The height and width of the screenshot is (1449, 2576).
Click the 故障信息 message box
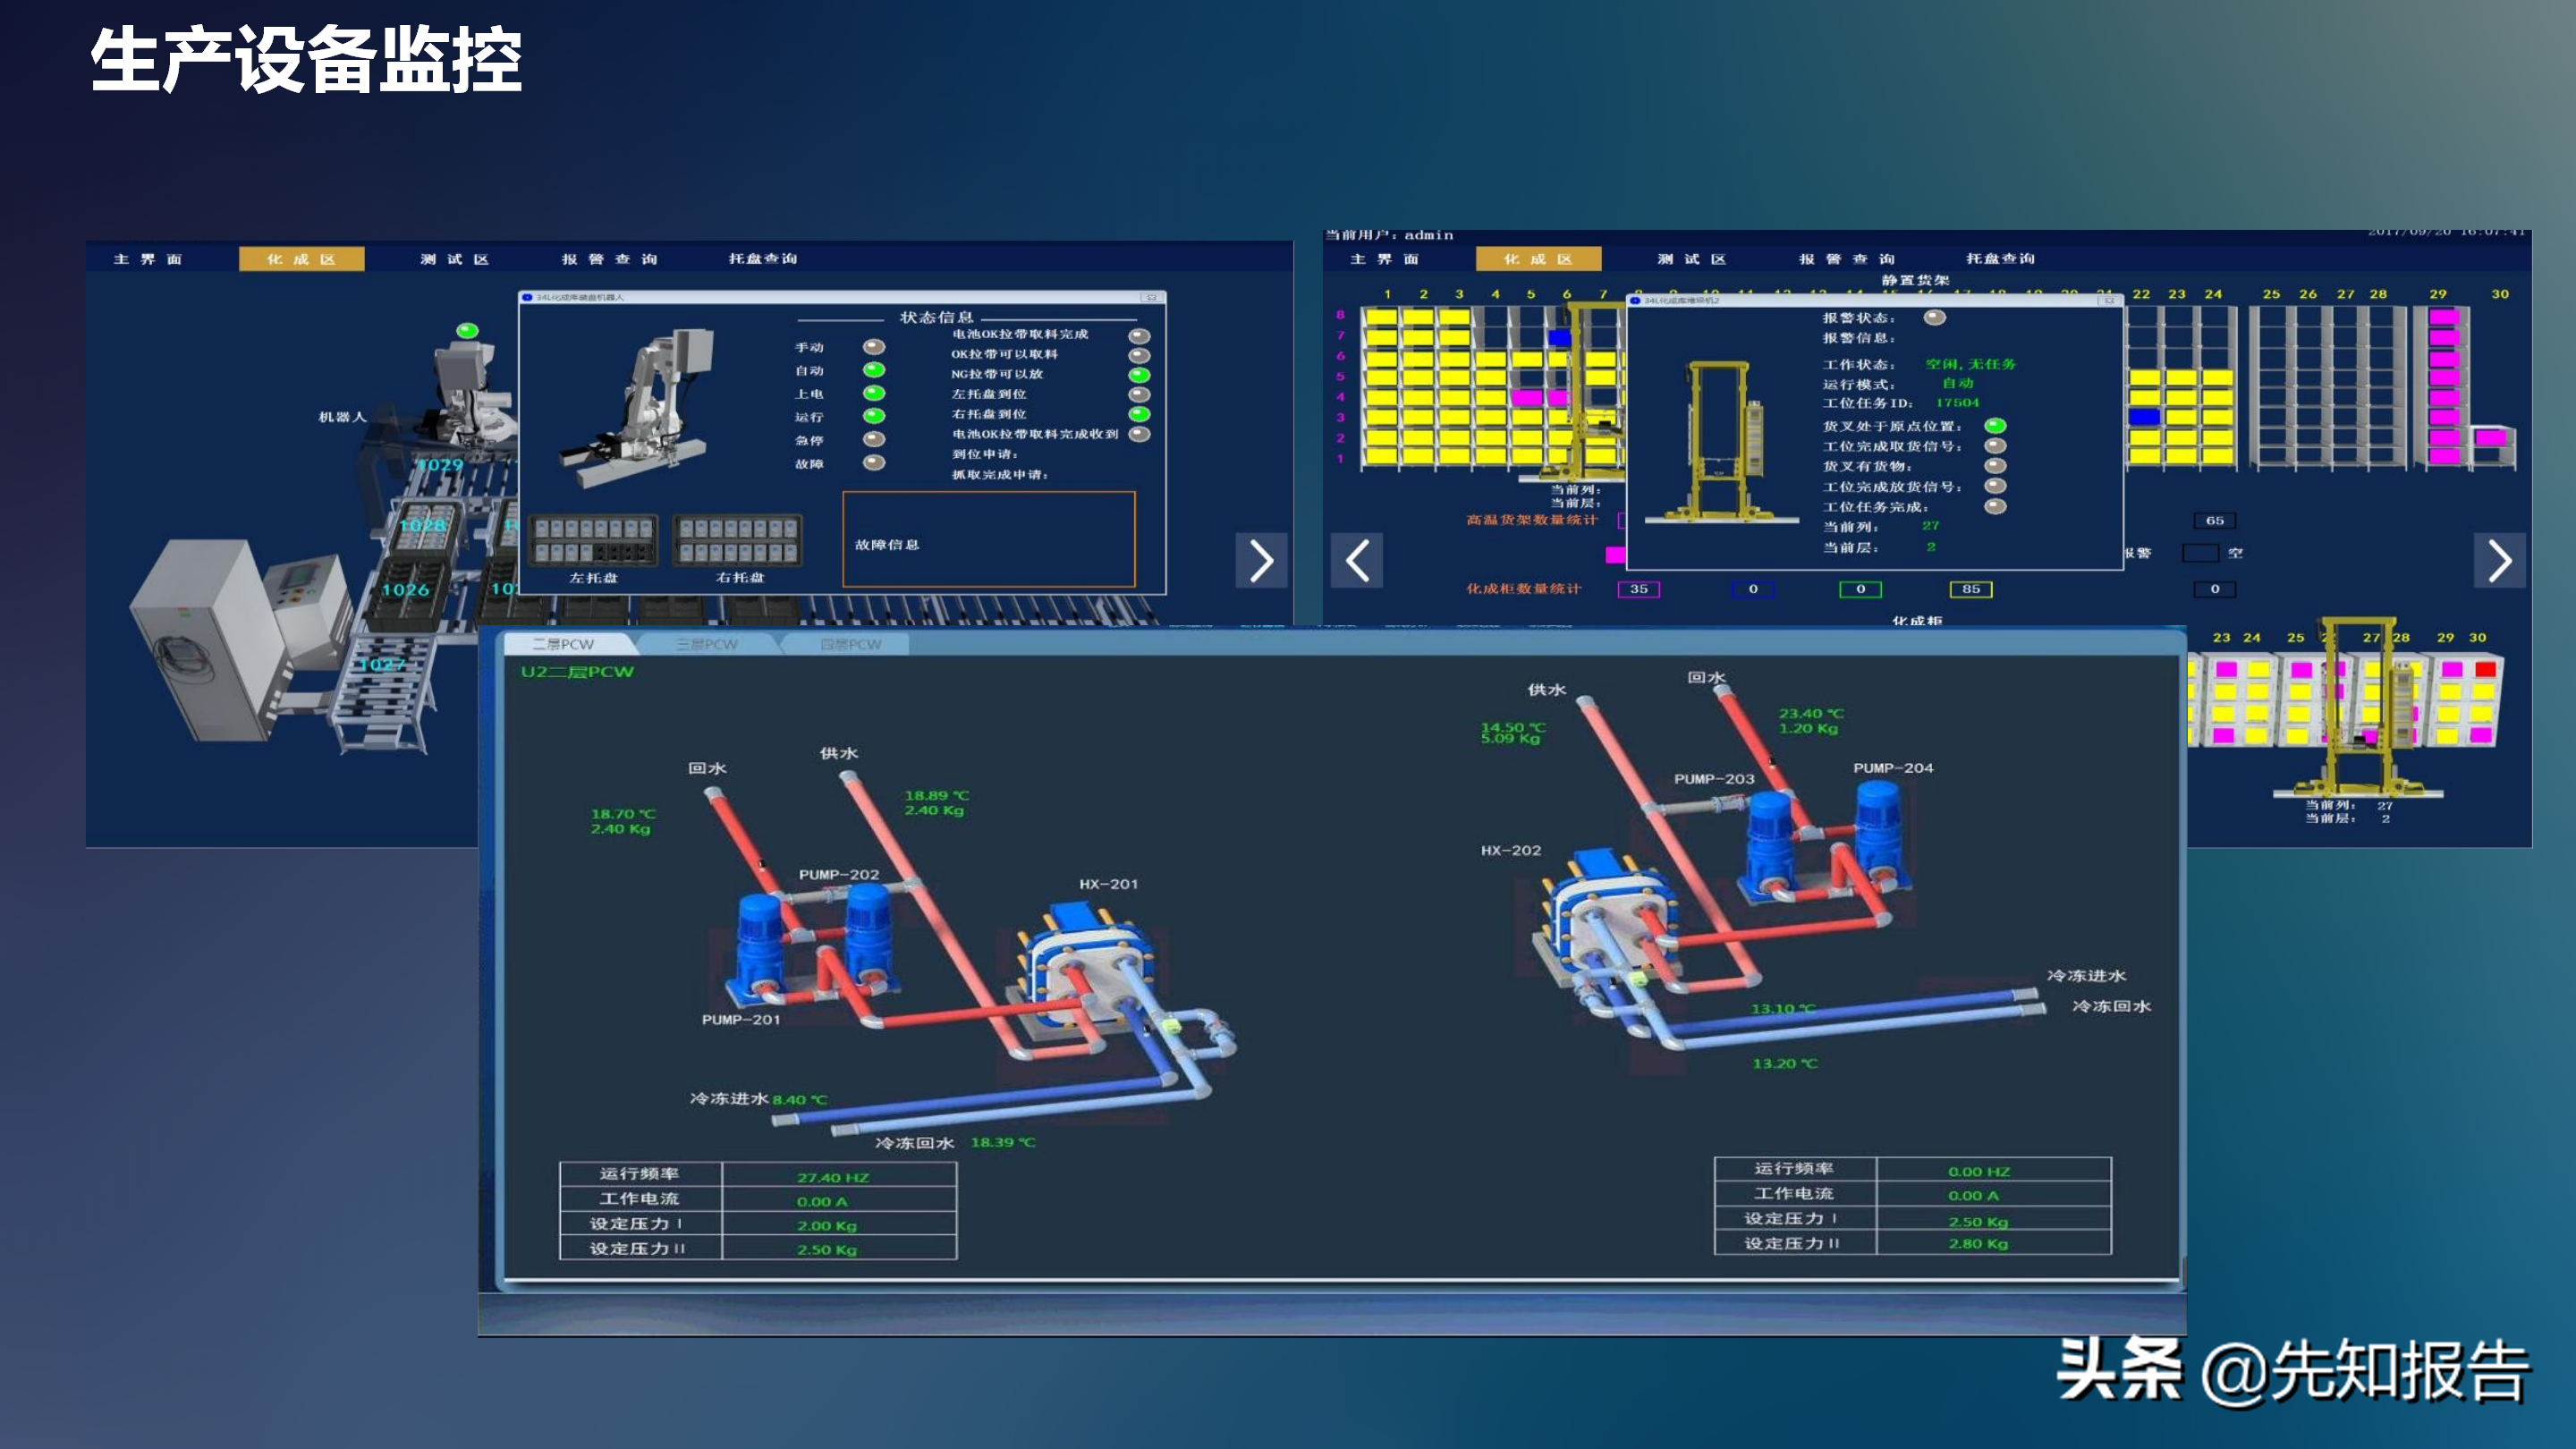click(989, 539)
